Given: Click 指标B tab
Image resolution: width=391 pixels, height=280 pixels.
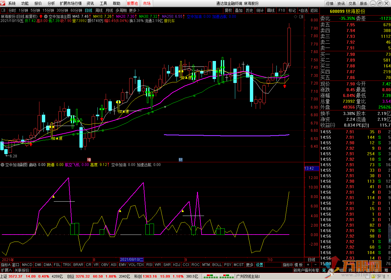Looking at the screenshot, I should click(x=287, y=265).
